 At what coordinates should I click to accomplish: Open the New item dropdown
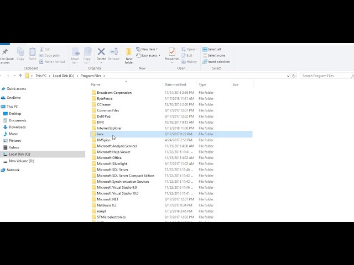147,49
